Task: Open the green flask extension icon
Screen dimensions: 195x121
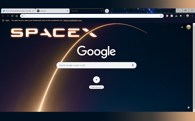Action: (176, 16)
